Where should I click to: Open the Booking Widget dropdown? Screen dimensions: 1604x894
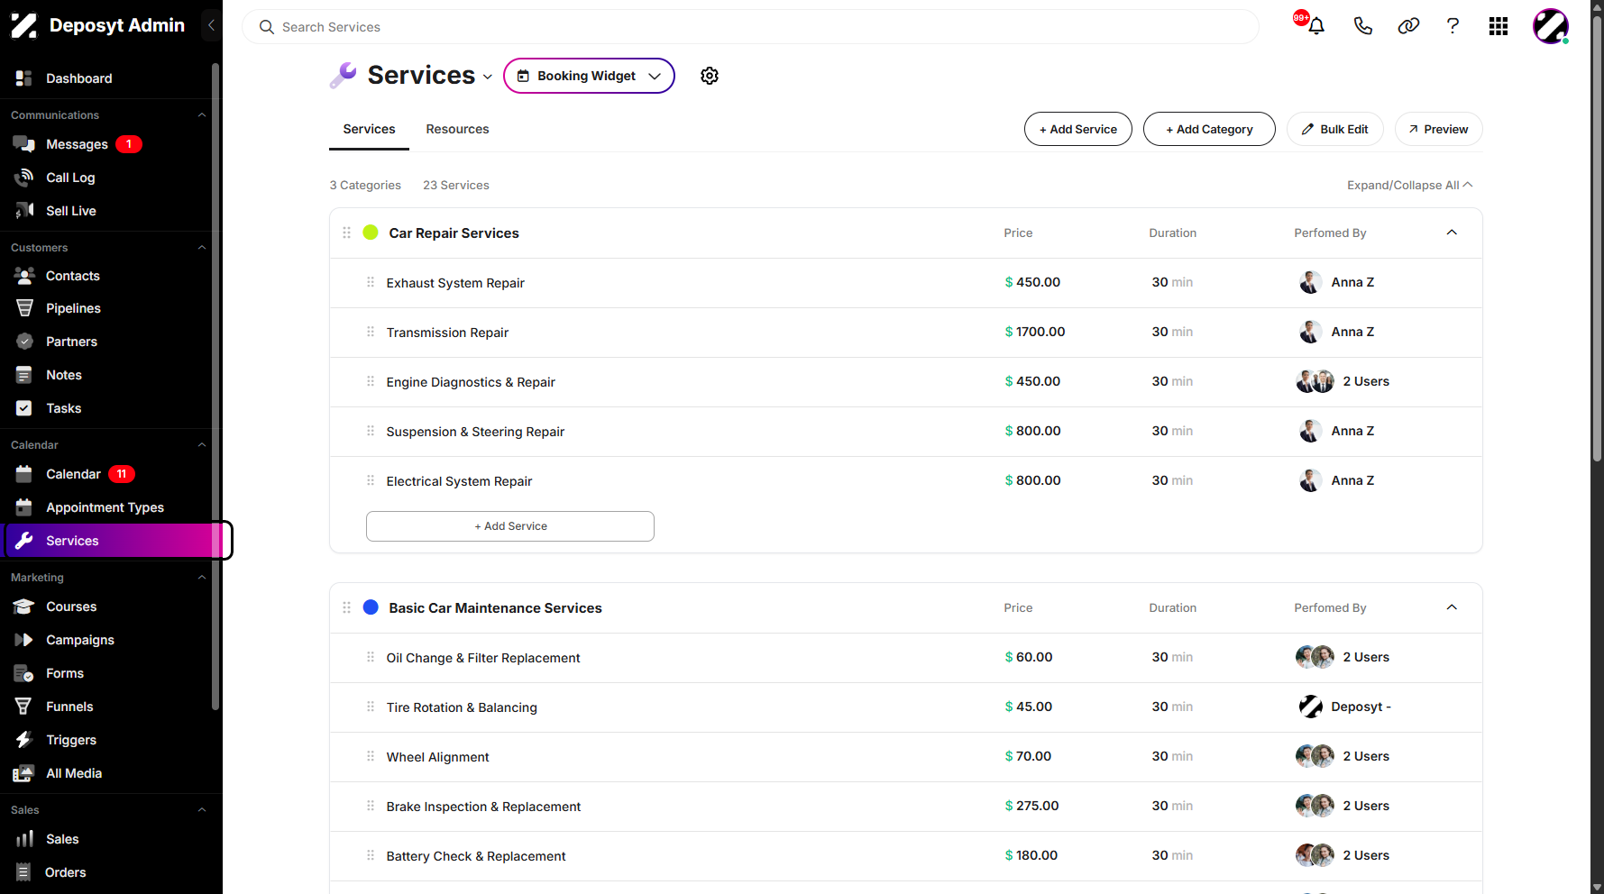(x=589, y=76)
